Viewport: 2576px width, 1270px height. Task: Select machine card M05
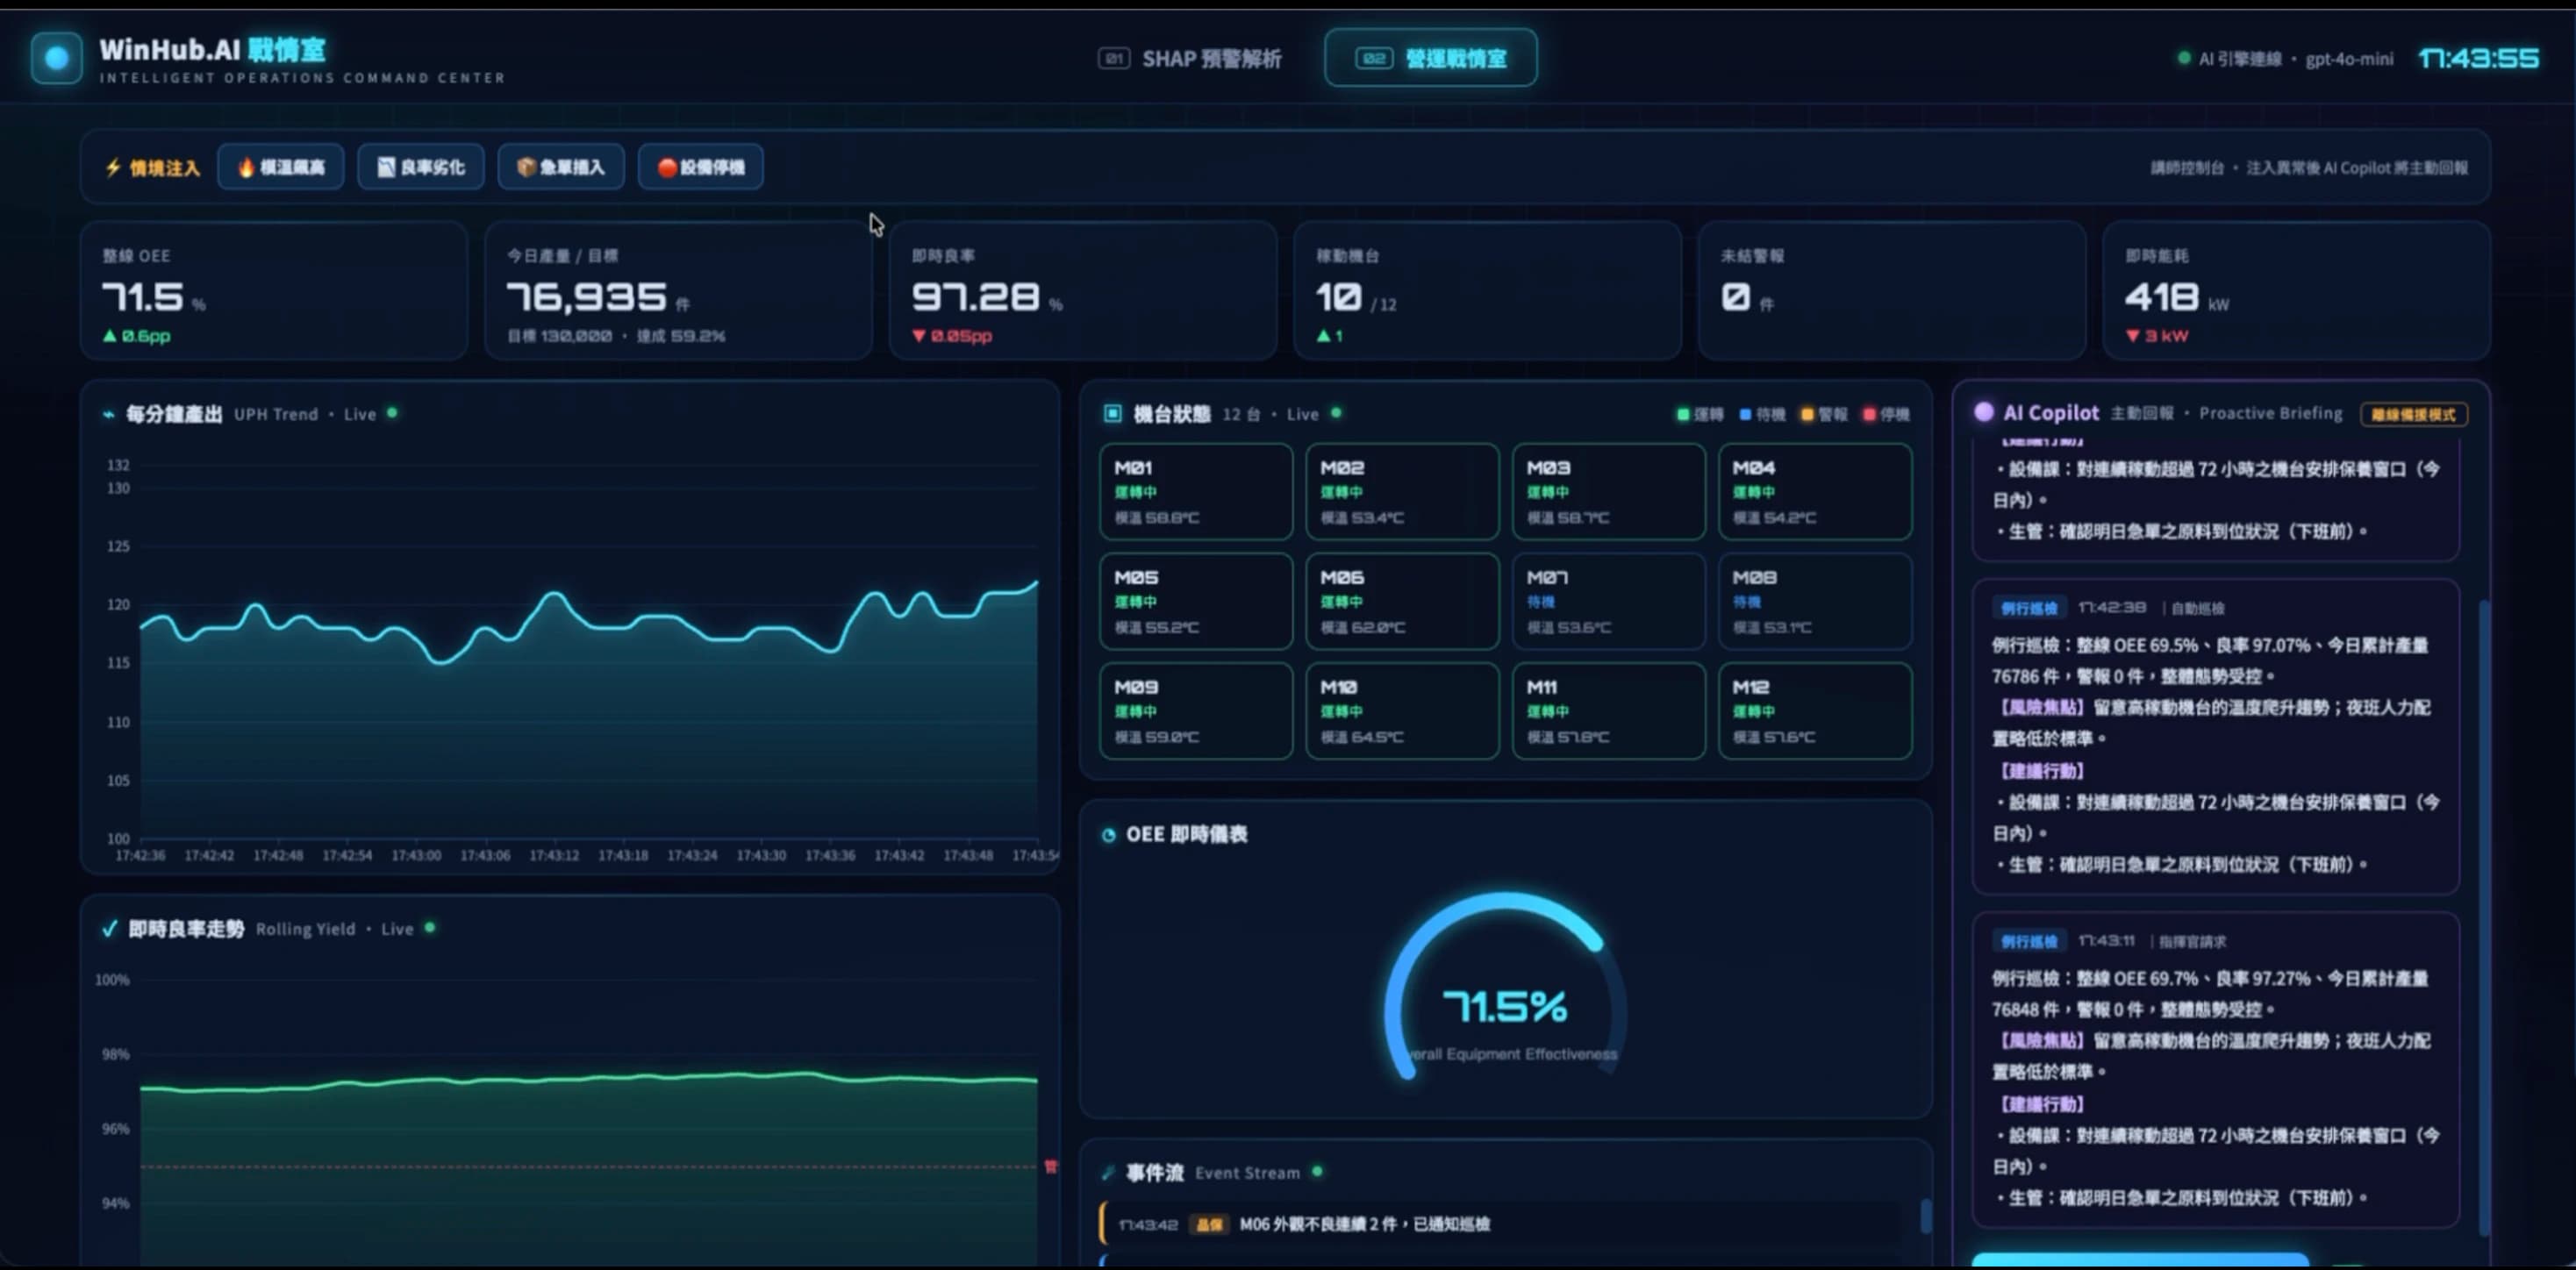(1195, 602)
